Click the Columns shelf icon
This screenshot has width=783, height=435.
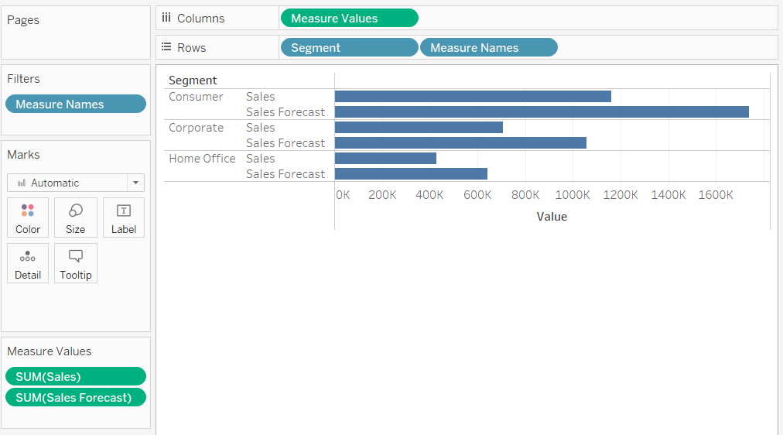[166, 18]
